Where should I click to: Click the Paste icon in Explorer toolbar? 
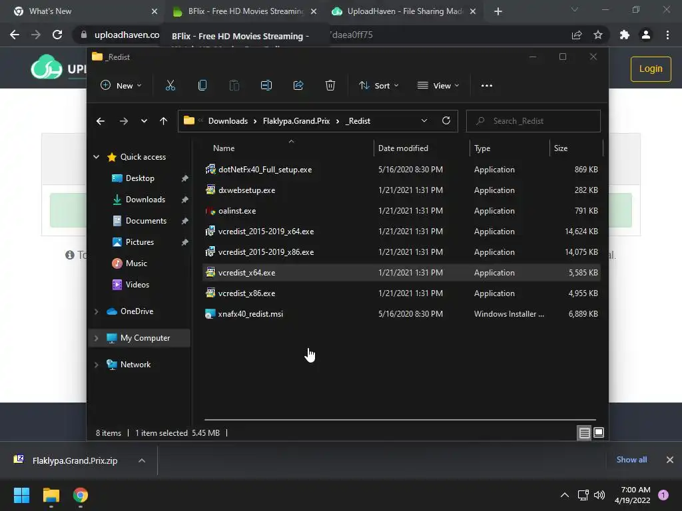click(x=234, y=86)
